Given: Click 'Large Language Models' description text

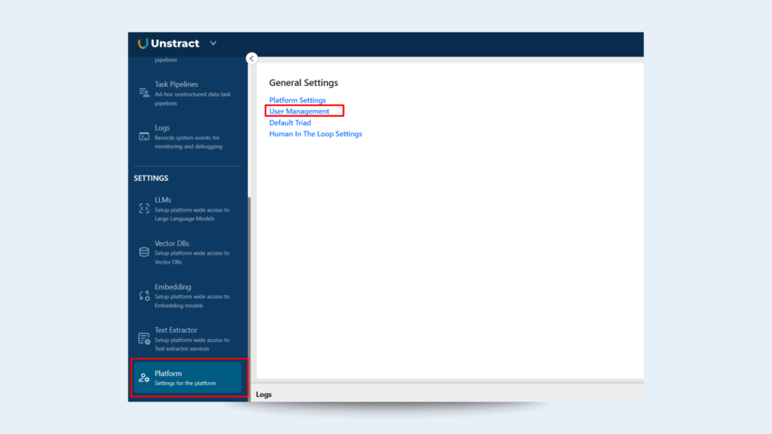Looking at the screenshot, I should pos(185,219).
